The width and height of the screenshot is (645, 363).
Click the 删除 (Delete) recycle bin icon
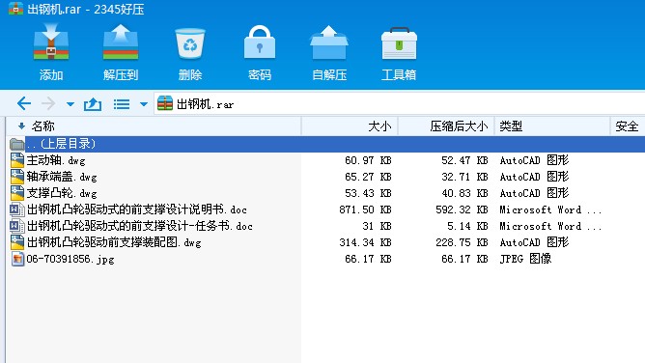click(190, 43)
